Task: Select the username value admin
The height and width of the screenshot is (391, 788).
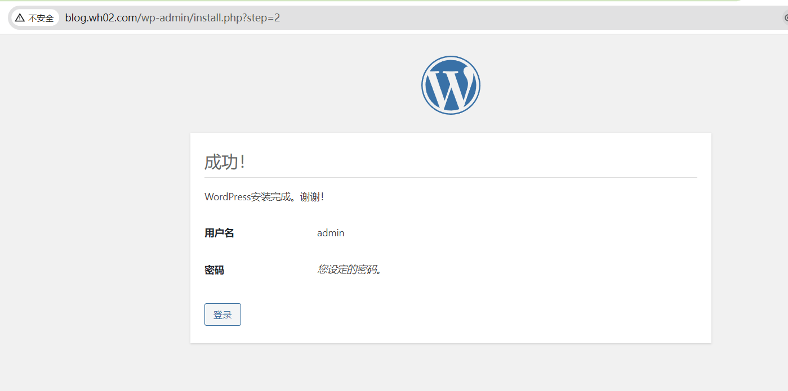Action: point(331,233)
